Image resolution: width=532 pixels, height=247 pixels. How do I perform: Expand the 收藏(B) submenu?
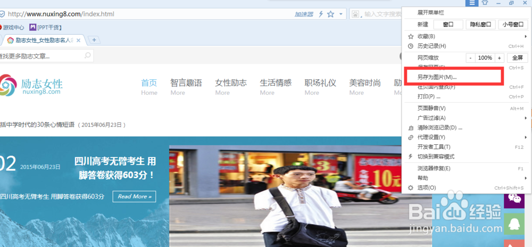click(467, 36)
